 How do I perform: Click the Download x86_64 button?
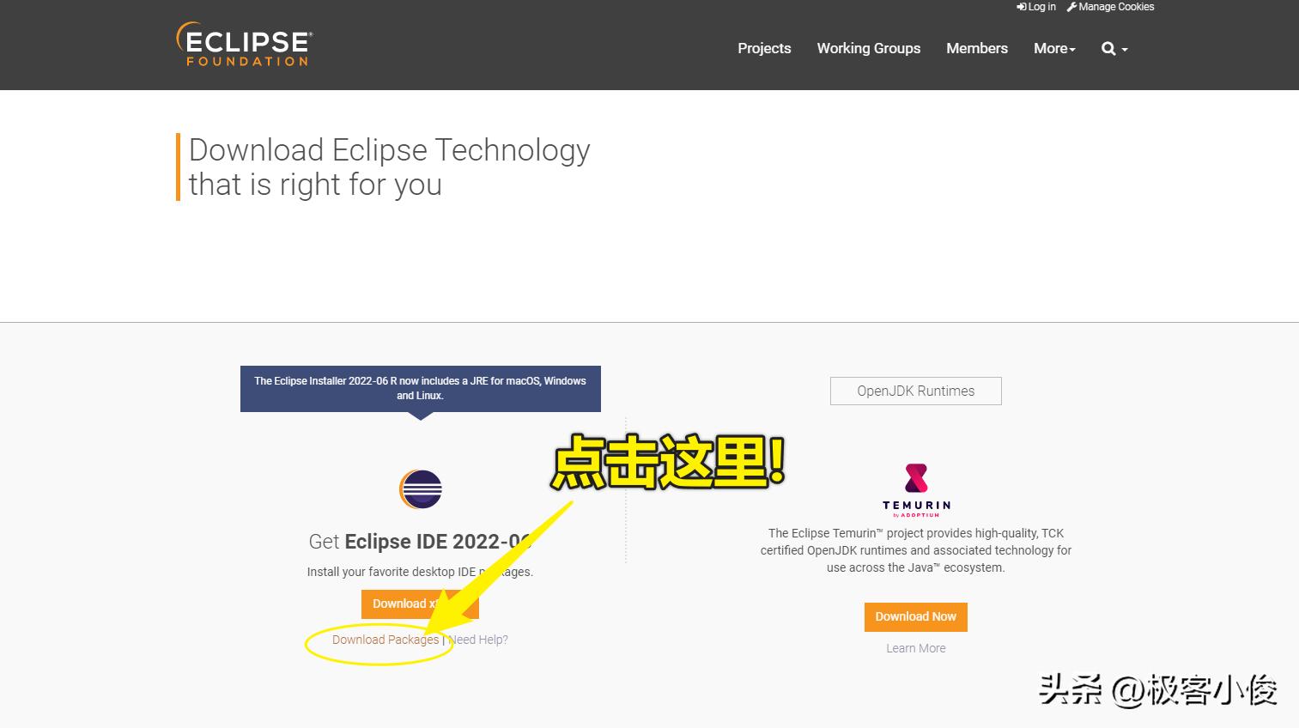[x=420, y=604]
